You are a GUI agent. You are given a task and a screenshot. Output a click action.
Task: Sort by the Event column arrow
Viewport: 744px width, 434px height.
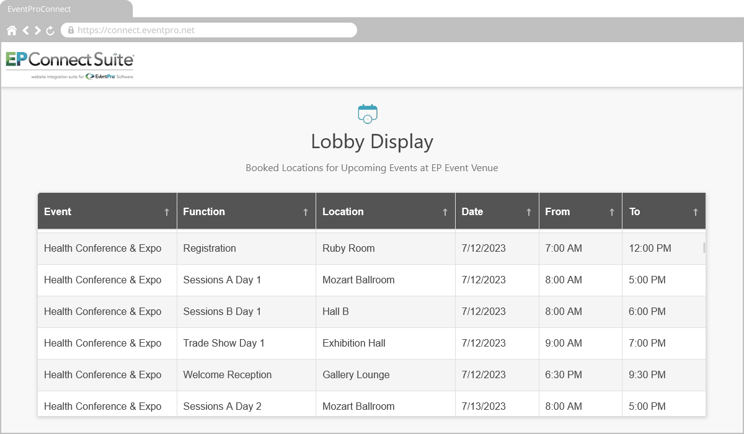tap(166, 212)
